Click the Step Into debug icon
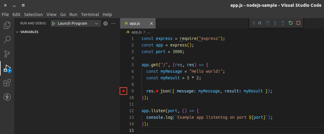Viewport: 324px width, 134px height. tap(275, 23)
